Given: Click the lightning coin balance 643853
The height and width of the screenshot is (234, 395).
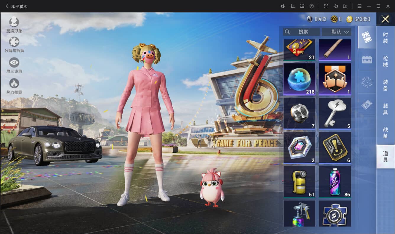Looking at the screenshot, I should [x=358, y=19].
